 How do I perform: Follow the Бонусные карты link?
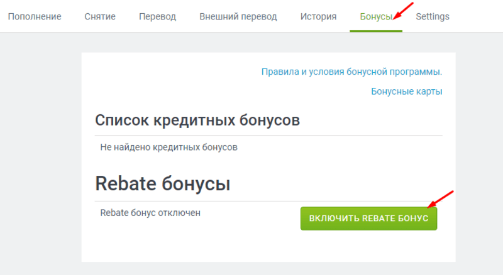407,91
